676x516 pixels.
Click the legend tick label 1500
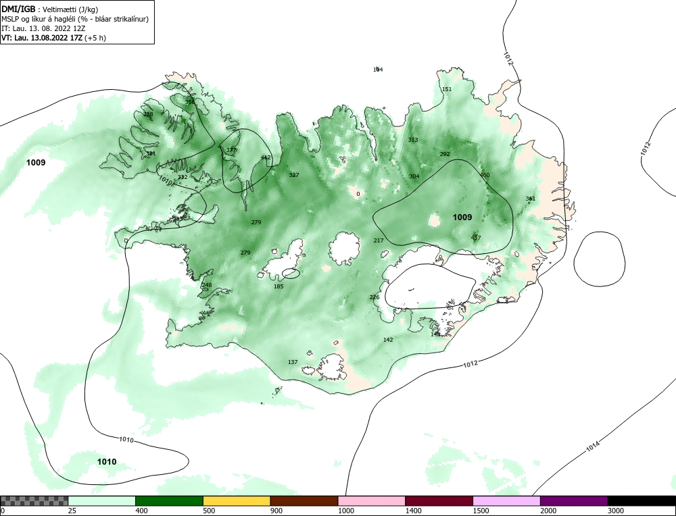[x=481, y=511]
